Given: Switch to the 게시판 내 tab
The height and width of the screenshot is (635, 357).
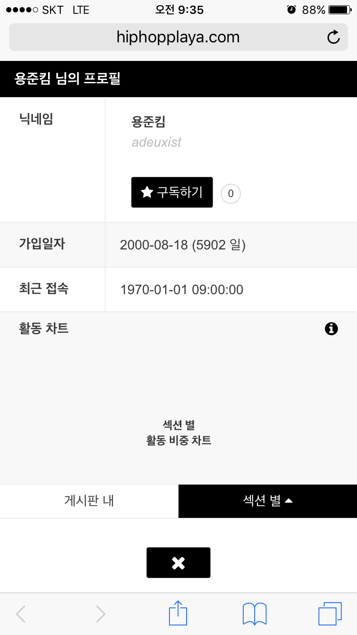Looking at the screenshot, I should [x=89, y=501].
